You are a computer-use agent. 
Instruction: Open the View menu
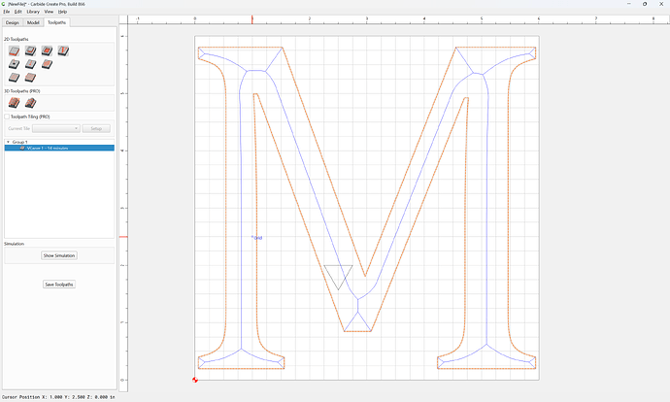point(49,12)
